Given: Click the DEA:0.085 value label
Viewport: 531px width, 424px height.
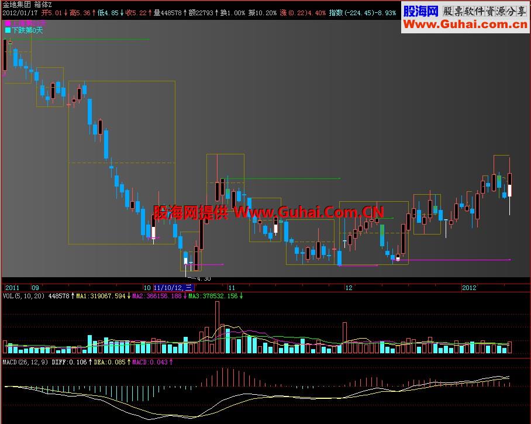Looking at the screenshot, I should (110, 362).
